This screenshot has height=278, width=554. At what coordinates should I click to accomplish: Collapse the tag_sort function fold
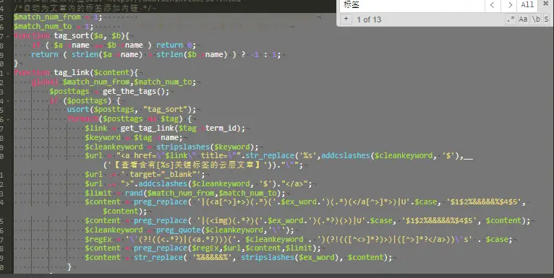pyautogui.click(x=8, y=36)
